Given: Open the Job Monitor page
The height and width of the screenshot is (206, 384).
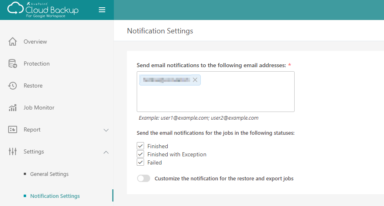Looking at the screenshot, I should (39, 107).
